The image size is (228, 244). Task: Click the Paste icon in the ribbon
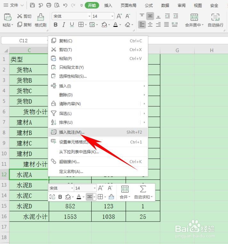(x=8, y=17)
